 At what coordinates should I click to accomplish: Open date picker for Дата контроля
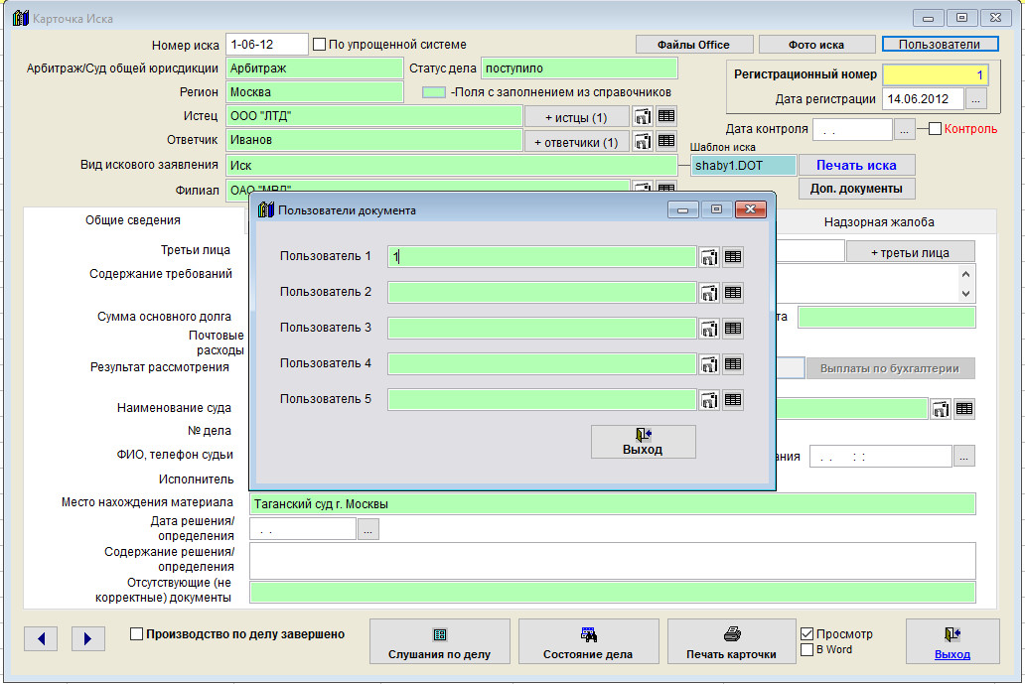click(x=904, y=129)
